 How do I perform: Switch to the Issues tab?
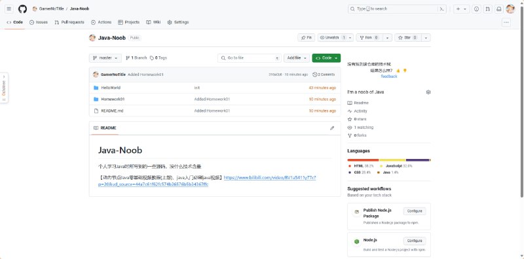pos(39,22)
